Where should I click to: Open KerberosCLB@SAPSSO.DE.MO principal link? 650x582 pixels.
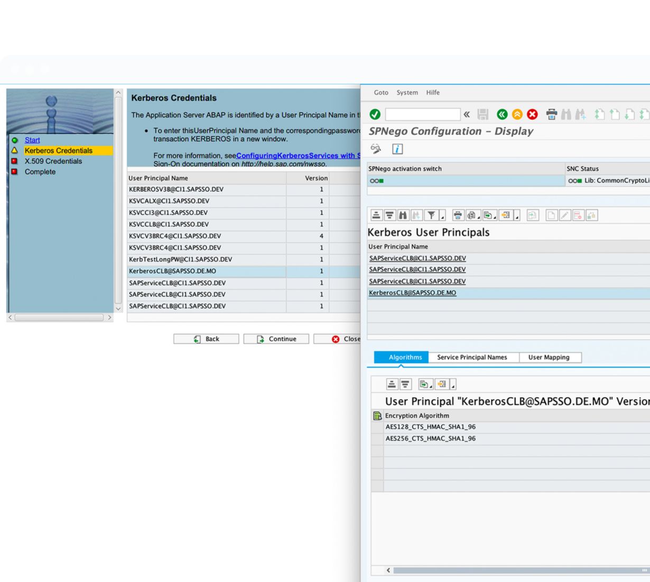[x=412, y=293]
